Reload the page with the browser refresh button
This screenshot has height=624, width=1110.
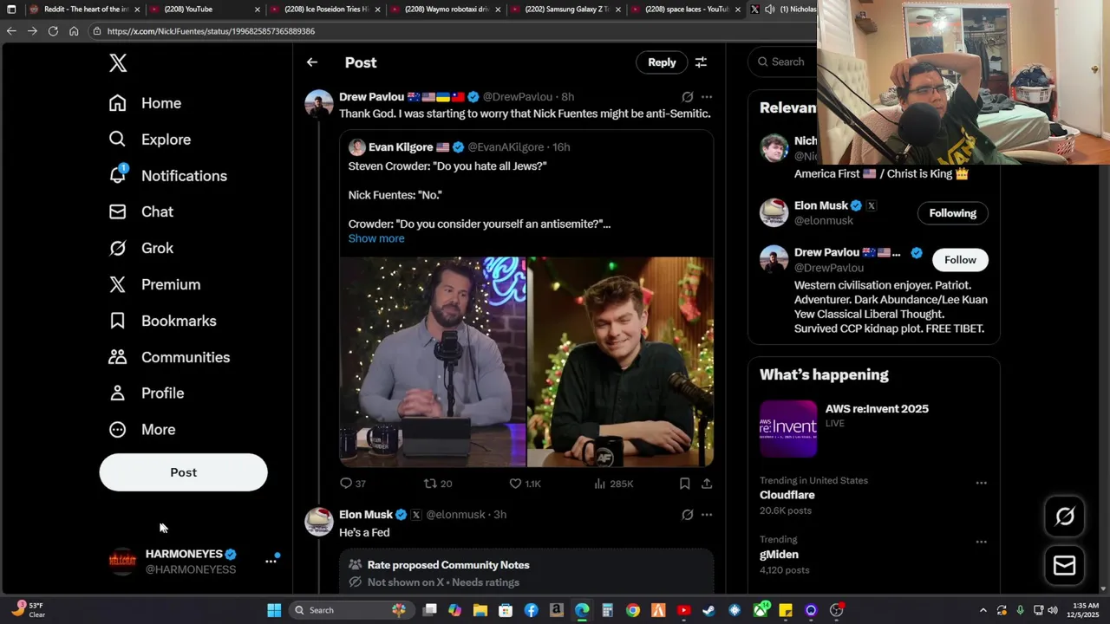click(53, 30)
